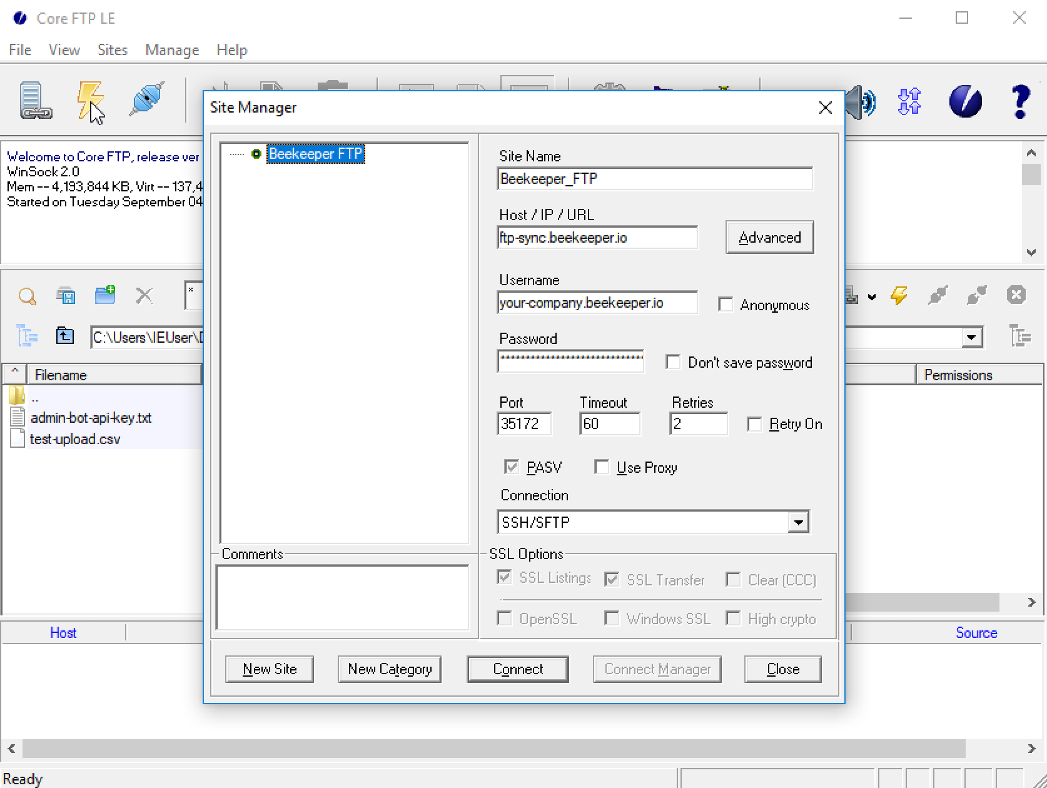Image resolution: width=1047 pixels, height=788 pixels.
Task: Click the local search magnifier icon
Action: pyautogui.click(x=27, y=296)
